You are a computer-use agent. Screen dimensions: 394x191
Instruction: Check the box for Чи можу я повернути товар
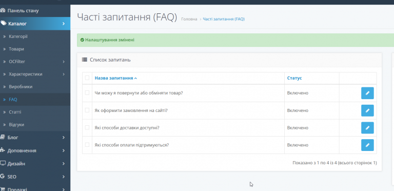[x=87, y=93]
